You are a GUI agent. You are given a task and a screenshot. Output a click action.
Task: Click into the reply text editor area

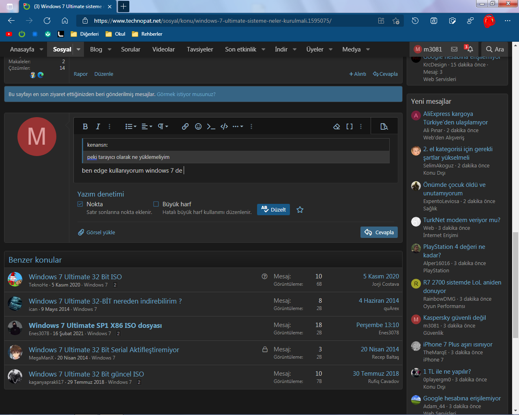click(235, 171)
